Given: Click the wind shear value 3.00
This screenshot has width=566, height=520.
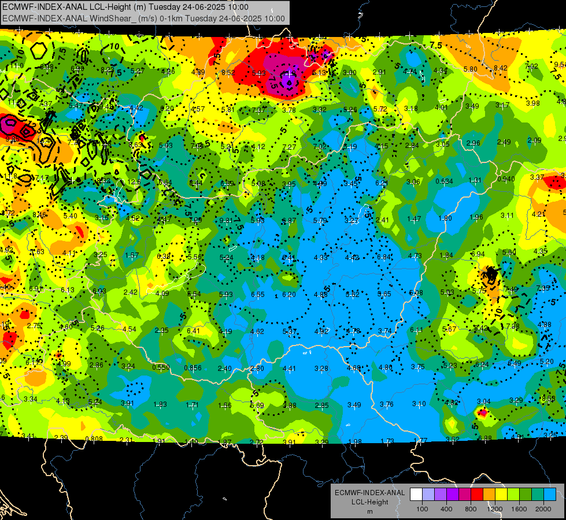Looking at the screenshot, I should [349, 73].
